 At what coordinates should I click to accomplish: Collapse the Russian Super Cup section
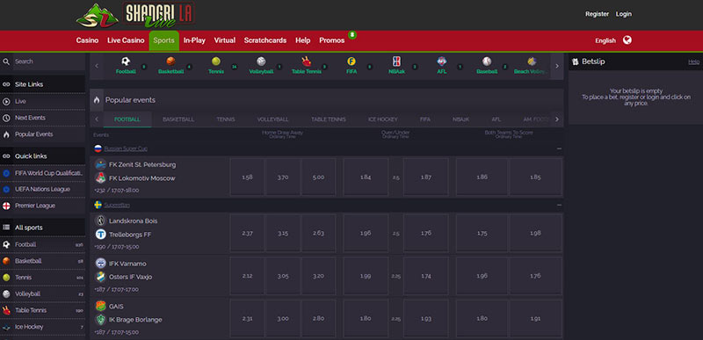point(559,148)
